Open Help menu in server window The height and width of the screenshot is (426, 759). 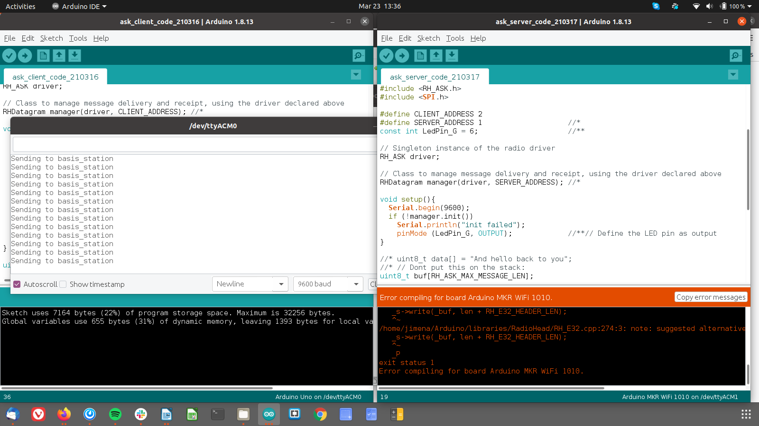tap(478, 38)
